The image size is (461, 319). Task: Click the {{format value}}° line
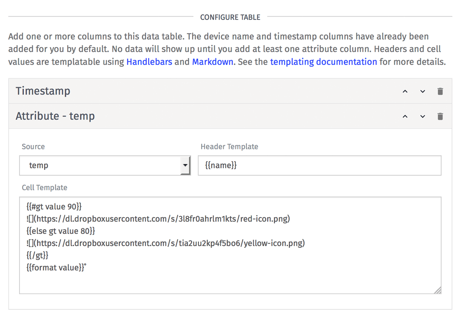pos(56,268)
